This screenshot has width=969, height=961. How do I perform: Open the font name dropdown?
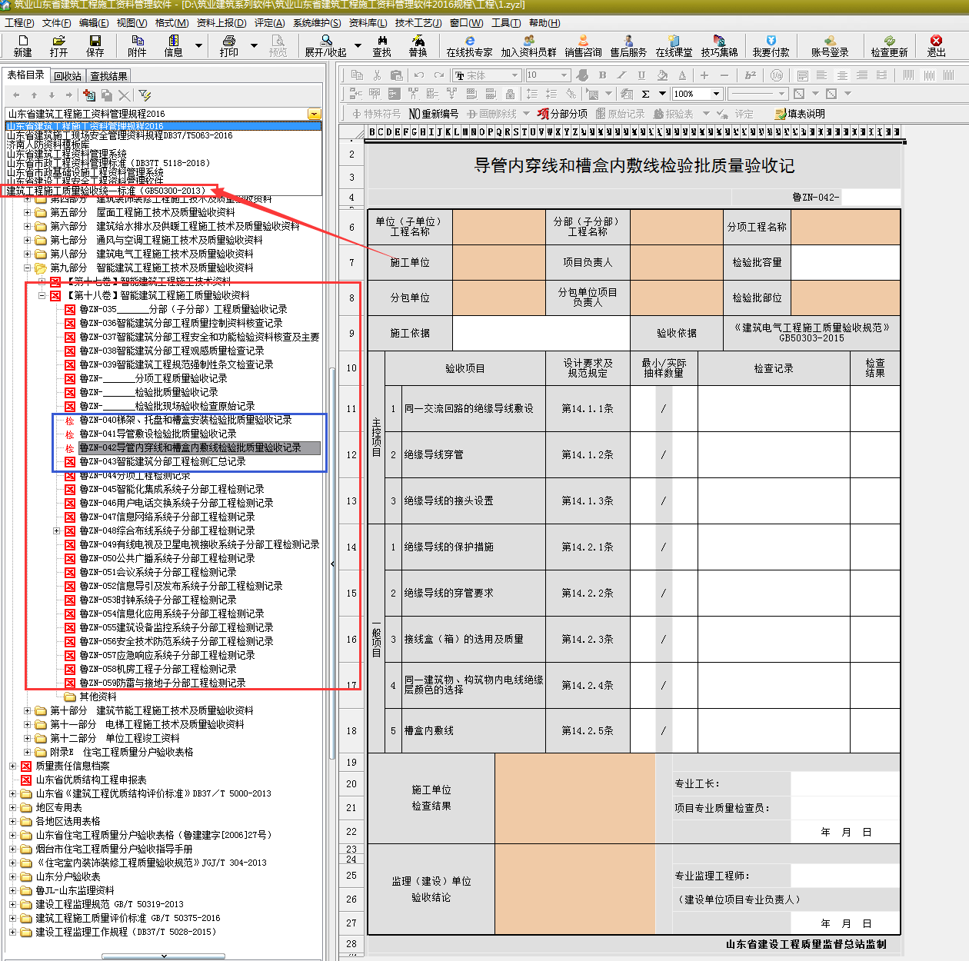[514, 75]
